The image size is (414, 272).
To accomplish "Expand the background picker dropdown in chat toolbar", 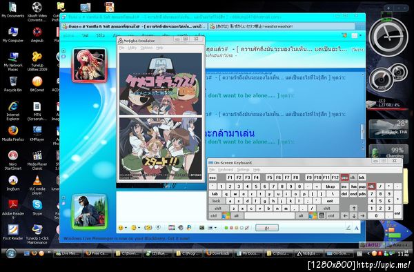I will coord(216,228).
